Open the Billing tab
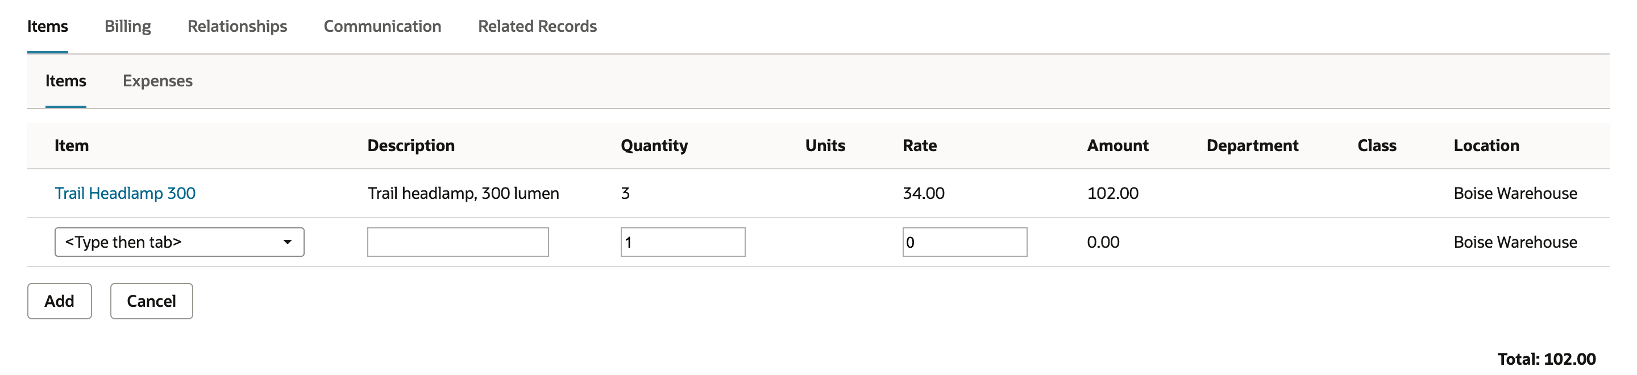 [128, 26]
